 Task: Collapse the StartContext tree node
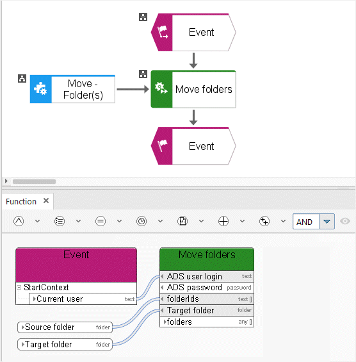coord(19,288)
